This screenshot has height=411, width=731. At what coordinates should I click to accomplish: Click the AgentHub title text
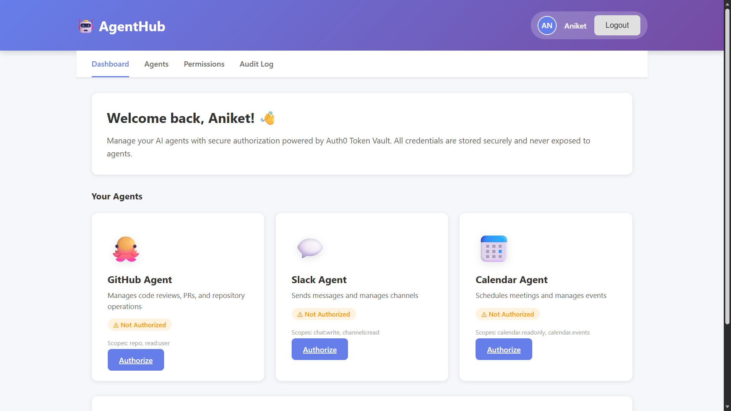pyautogui.click(x=132, y=26)
